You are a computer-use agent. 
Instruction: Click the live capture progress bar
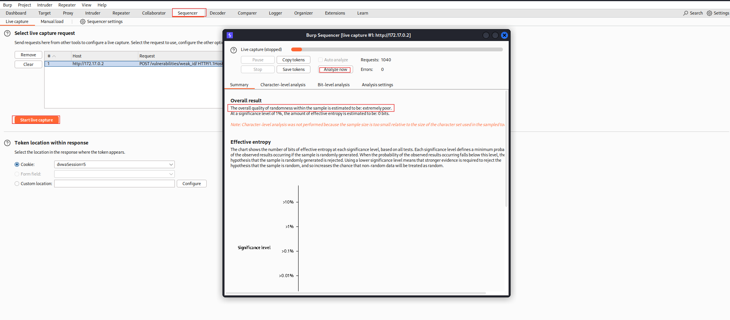coord(397,49)
